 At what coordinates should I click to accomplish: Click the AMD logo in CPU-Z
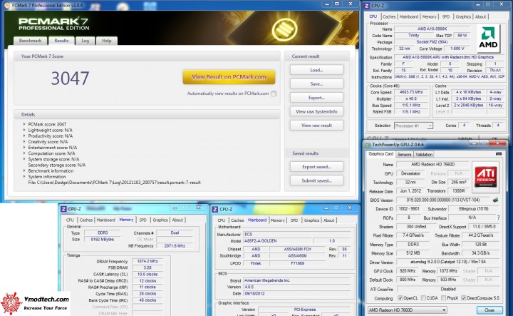(x=488, y=39)
